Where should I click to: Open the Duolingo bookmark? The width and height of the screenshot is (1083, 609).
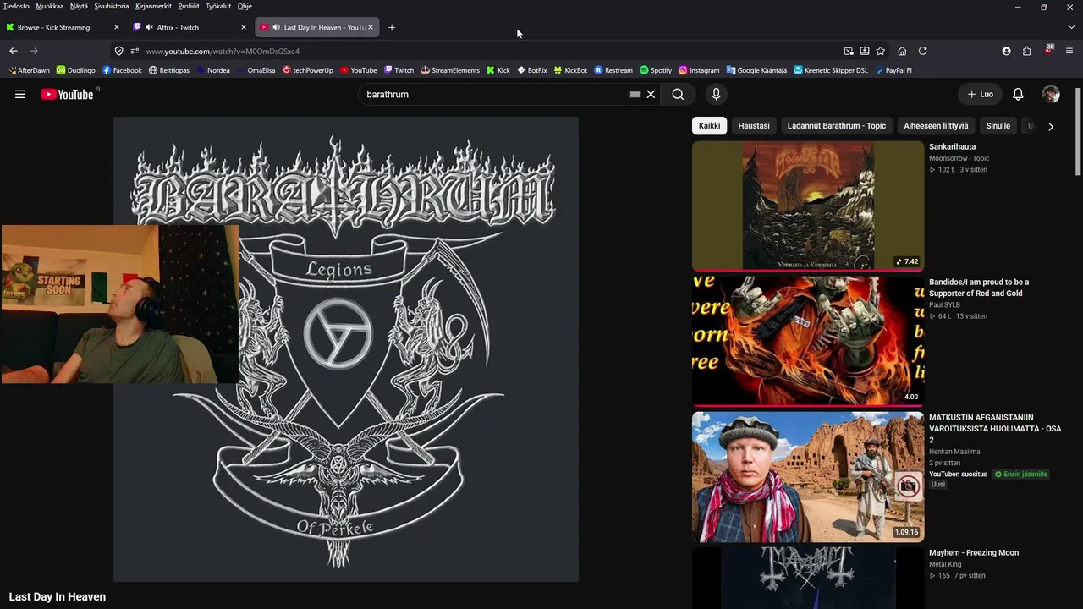click(75, 70)
